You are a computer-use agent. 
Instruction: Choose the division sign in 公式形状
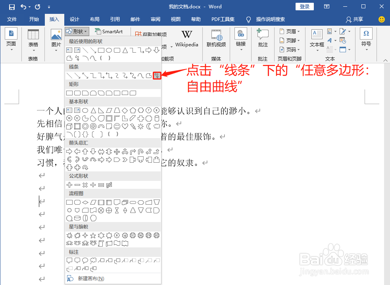pos(93,185)
